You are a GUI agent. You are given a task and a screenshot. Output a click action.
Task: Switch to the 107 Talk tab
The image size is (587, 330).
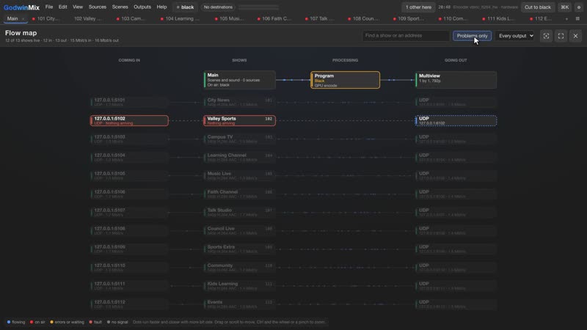[320, 19]
